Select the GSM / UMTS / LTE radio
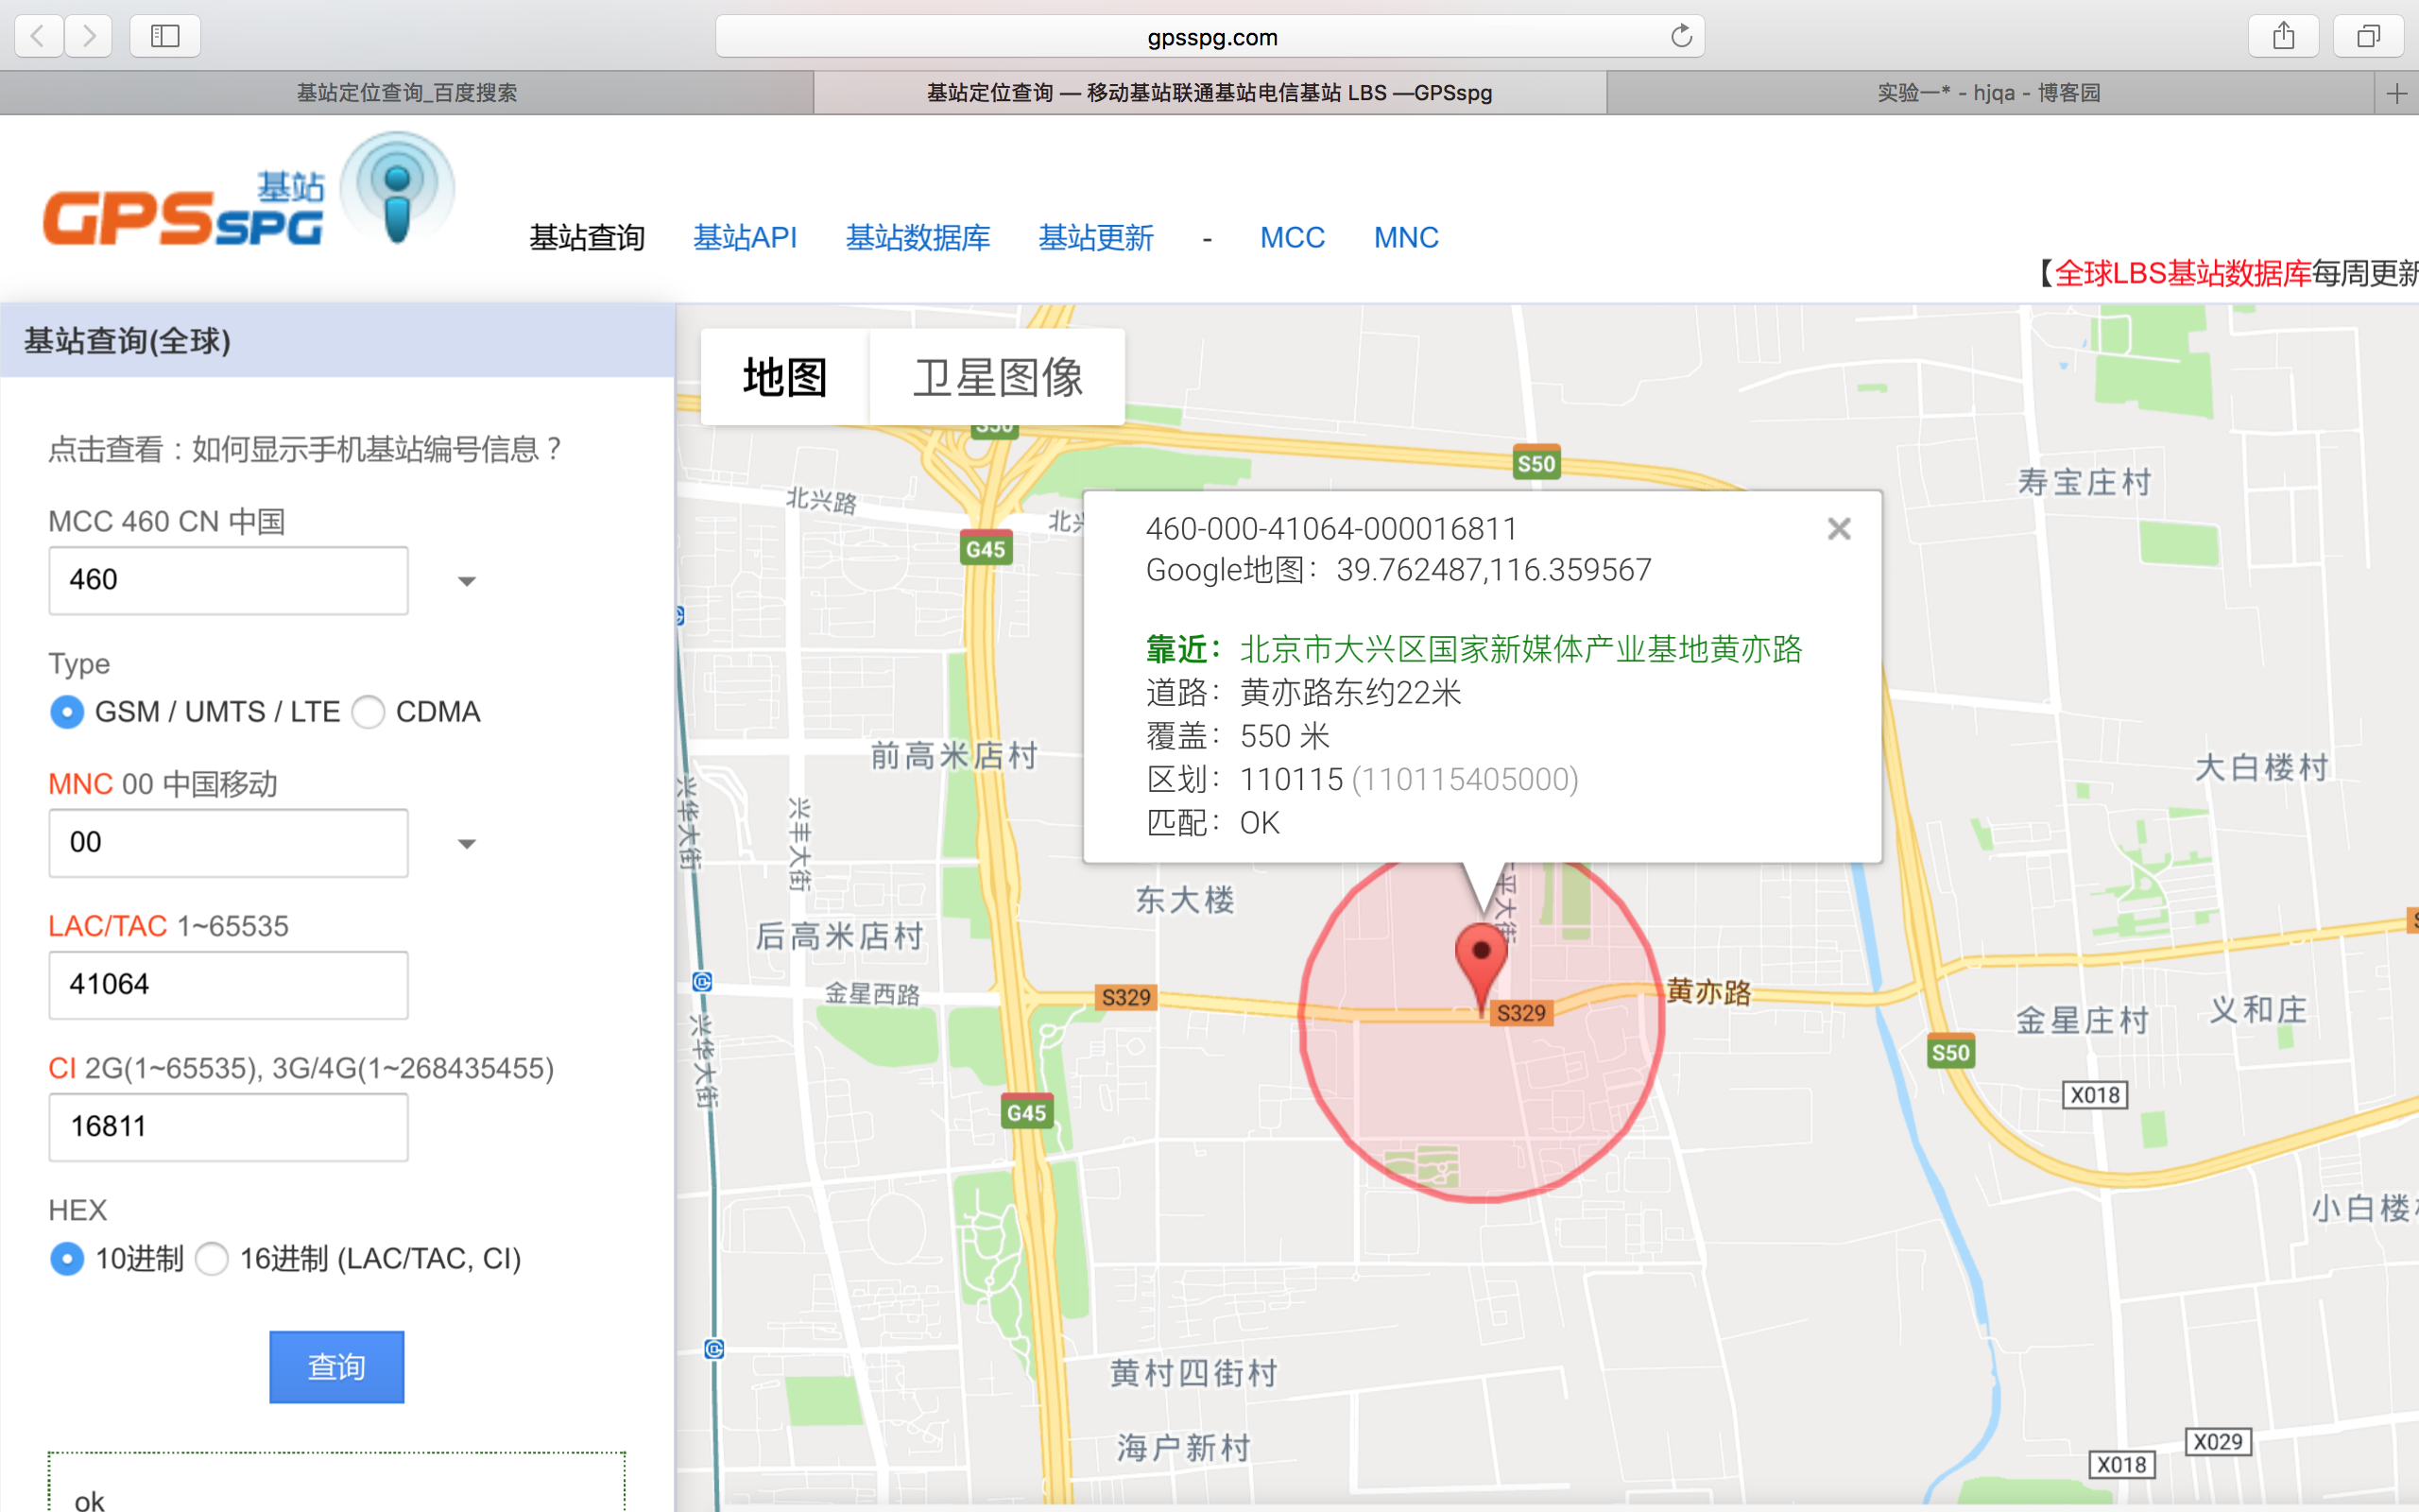Viewport: 2419px width, 1512px height. click(67, 712)
